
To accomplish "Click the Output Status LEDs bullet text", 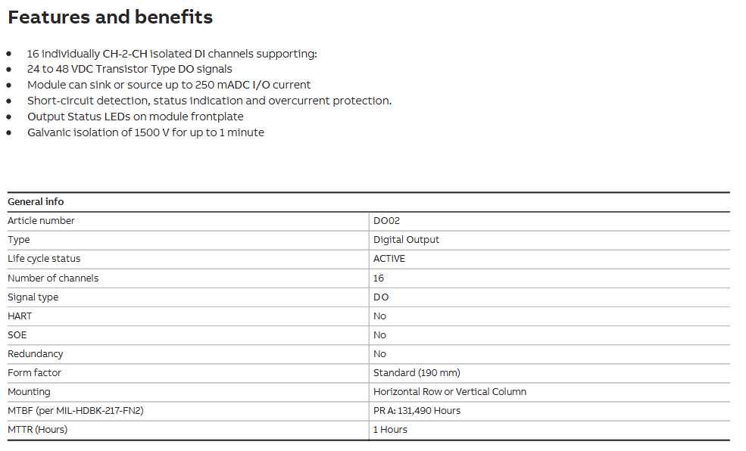I will pyautogui.click(x=136, y=117).
